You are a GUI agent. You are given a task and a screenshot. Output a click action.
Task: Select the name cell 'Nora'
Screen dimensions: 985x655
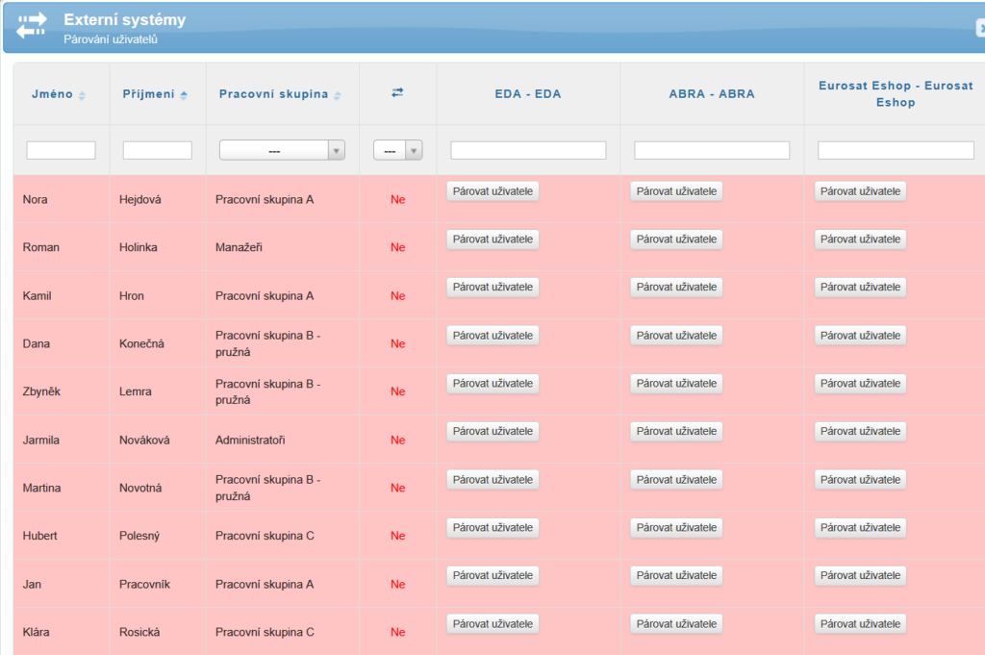pyautogui.click(x=36, y=200)
